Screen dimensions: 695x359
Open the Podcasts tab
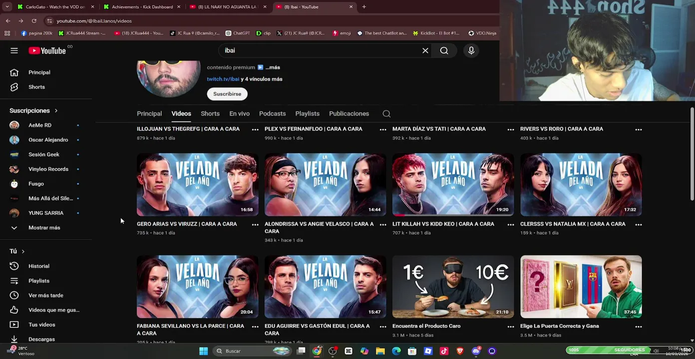coord(272,114)
